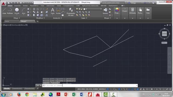Select the Línea drawing tool
The width and height of the screenshot is (173, 97).
4,11
